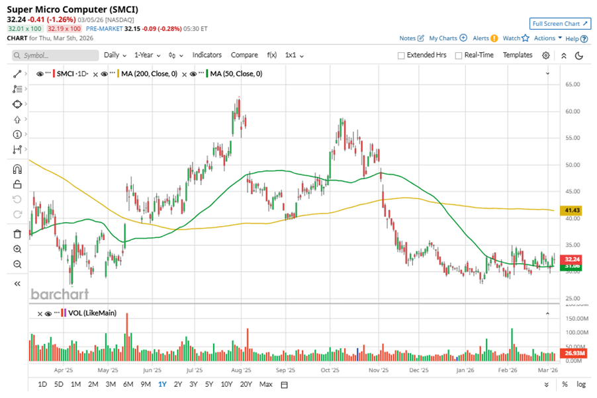Expand the Actions dropdown menu
597x398 pixels.
coord(548,38)
